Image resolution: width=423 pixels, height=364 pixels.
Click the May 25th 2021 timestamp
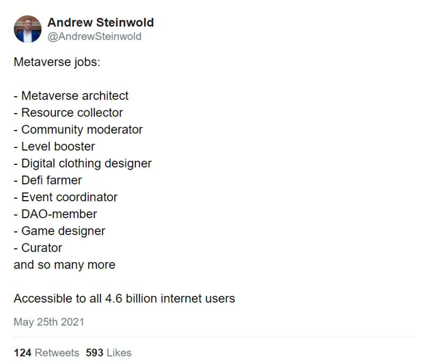49,322
